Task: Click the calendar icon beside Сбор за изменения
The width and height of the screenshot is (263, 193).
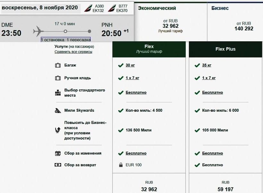Action: pyautogui.click(x=58, y=153)
